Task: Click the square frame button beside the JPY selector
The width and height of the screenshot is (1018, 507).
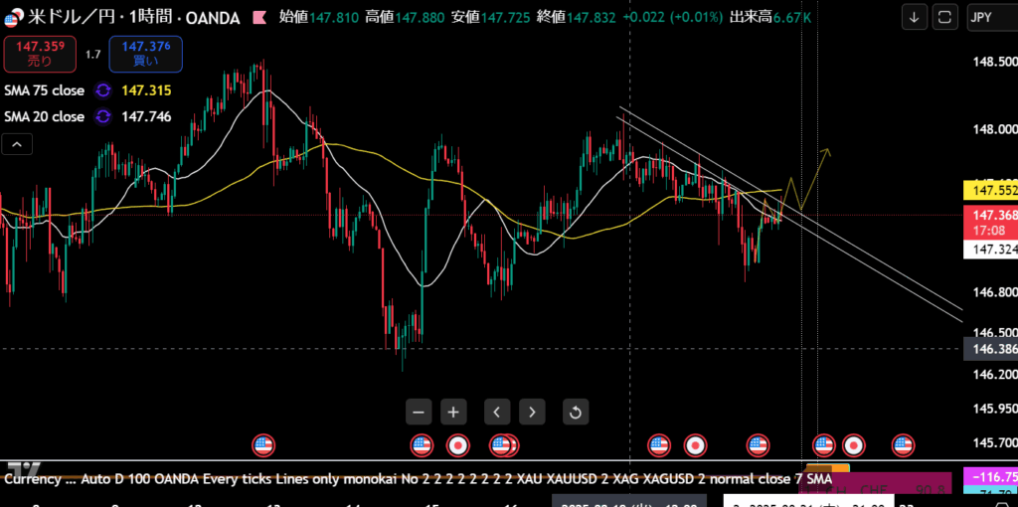Action: 945,17
